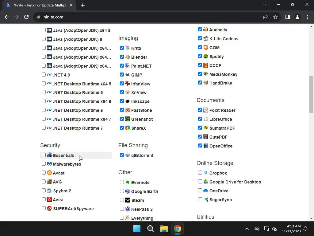Click the Avira red icon
The width and height of the screenshot is (314, 236).
pyautogui.click(x=49, y=199)
